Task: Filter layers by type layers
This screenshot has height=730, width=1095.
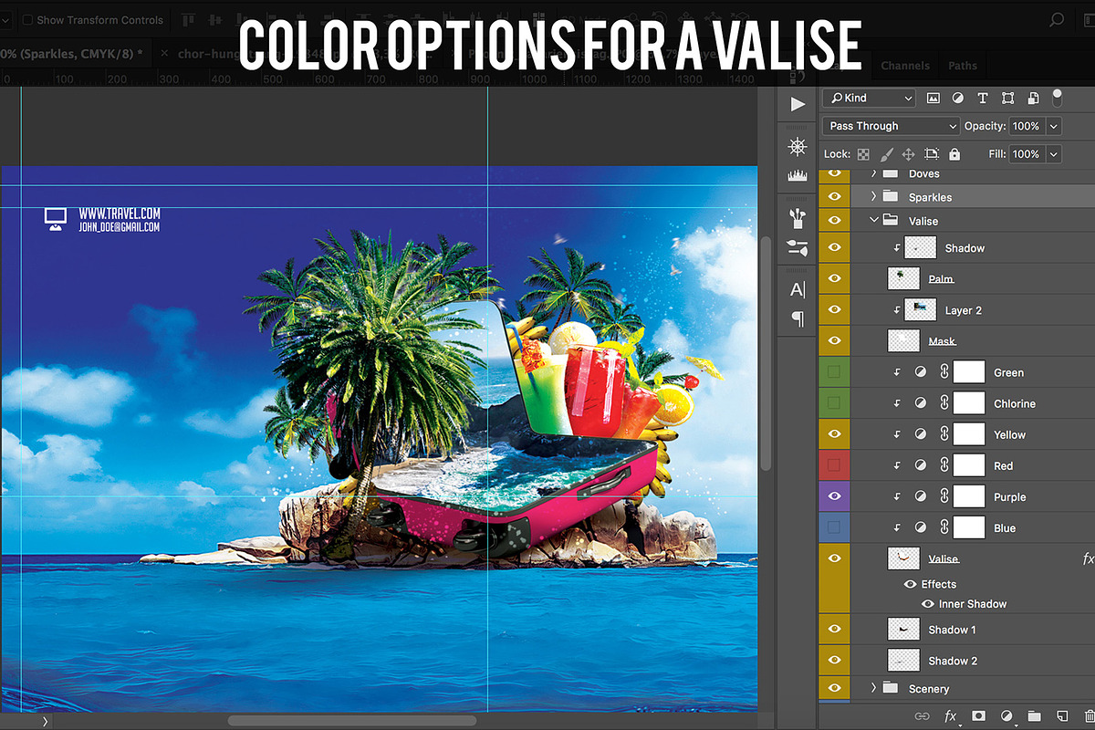Action: pos(983,98)
